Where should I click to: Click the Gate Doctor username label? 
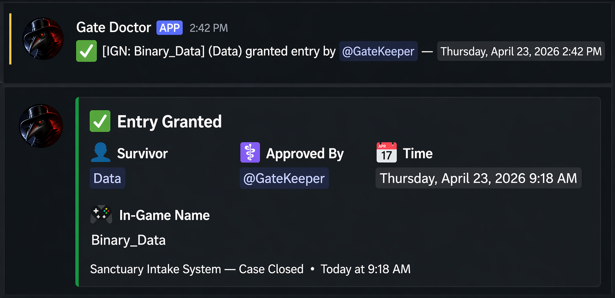pos(114,27)
